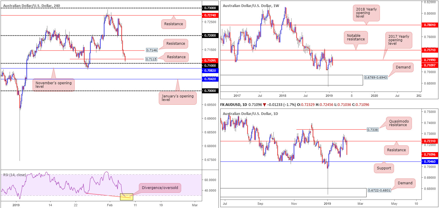Click the weekly 1W chart title text

(251, 5)
